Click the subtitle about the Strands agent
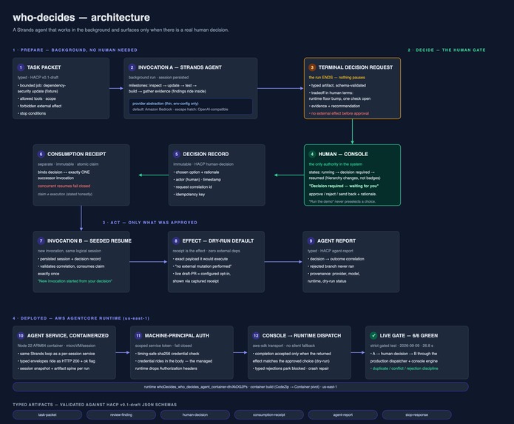 pyautogui.click(x=121, y=30)
